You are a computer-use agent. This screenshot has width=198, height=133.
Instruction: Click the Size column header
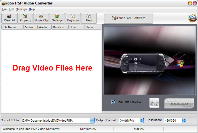tap(77, 27)
